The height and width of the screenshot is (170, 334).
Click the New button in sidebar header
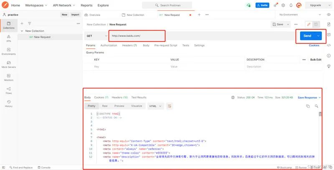pos(64,15)
